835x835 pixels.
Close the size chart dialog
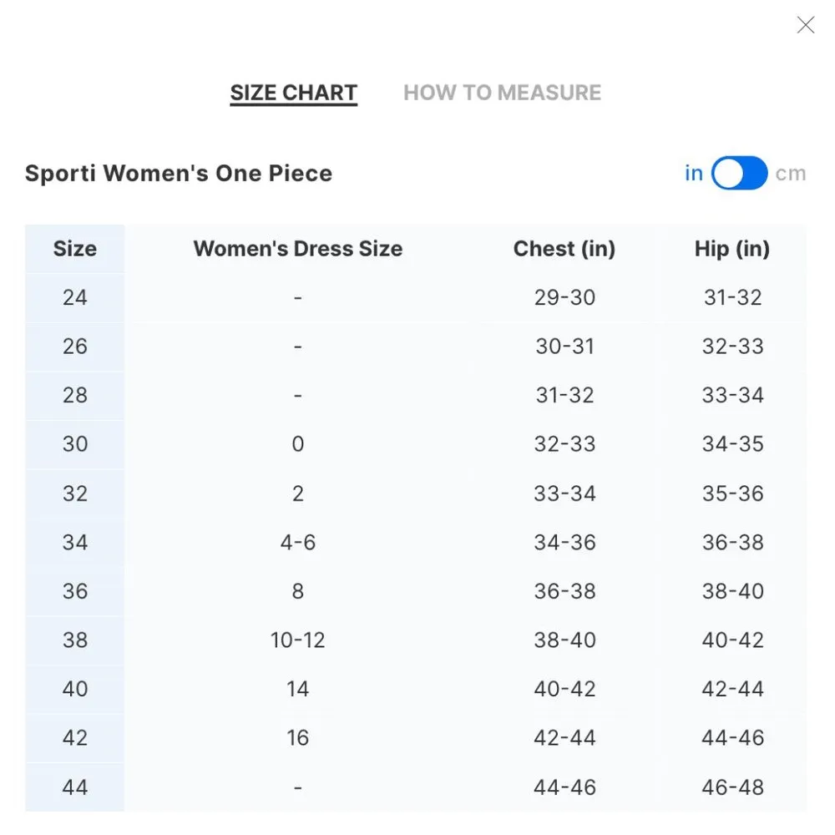[806, 25]
